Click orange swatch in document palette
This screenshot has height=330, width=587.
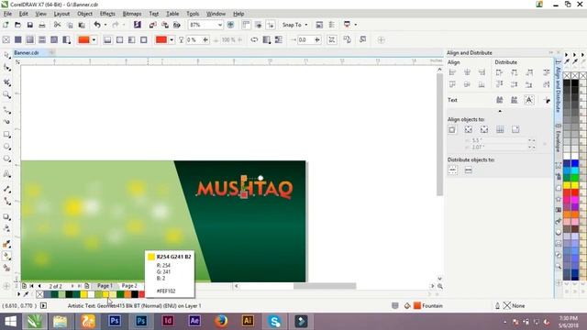pos(127,294)
